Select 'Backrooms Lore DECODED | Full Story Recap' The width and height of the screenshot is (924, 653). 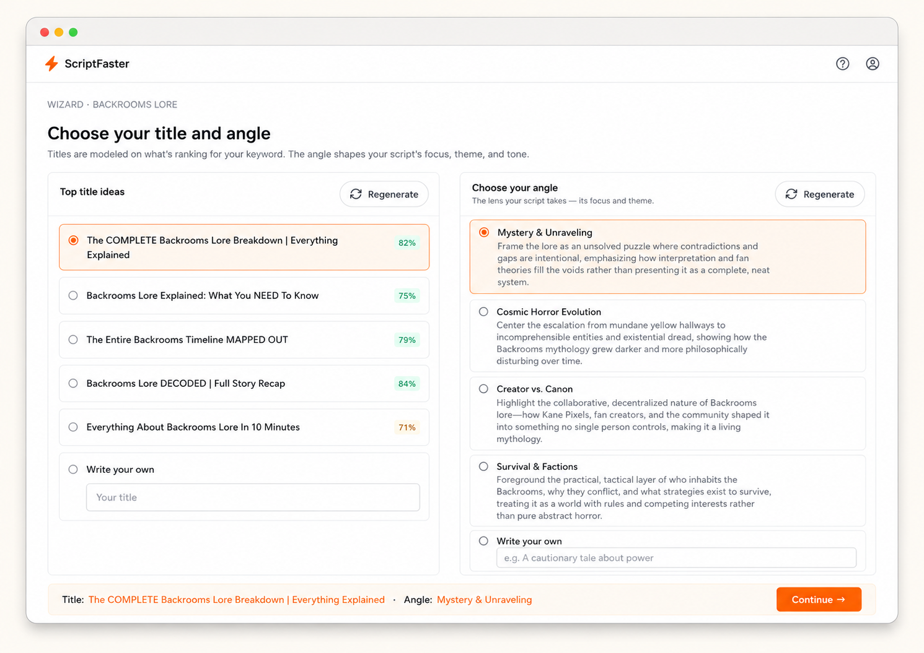244,384
